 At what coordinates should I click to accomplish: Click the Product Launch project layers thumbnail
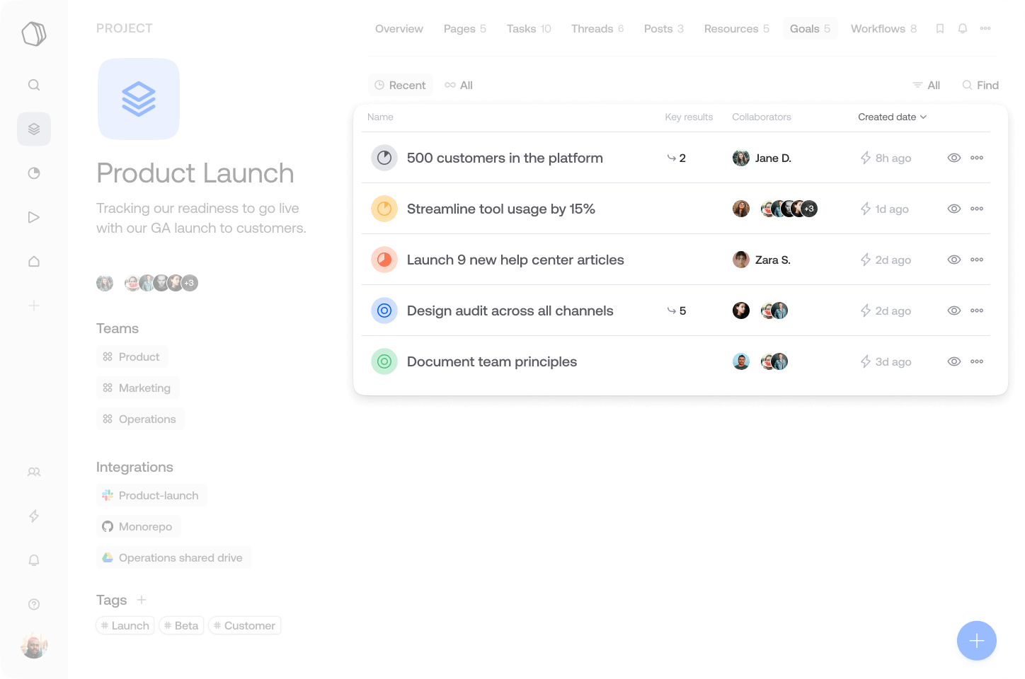pyautogui.click(x=139, y=99)
